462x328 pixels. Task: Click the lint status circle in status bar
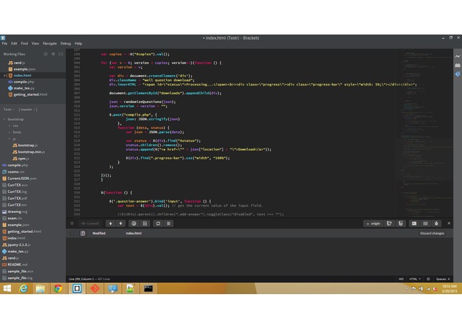[x=428, y=279]
